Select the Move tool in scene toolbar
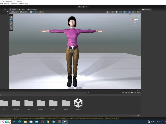 pyautogui.click(x=11, y=19)
